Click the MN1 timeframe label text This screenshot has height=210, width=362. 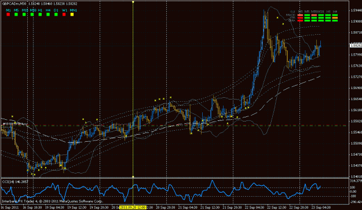[73, 10]
